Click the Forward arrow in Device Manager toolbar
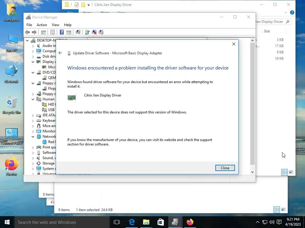The width and height of the screenshot is (305, 228). (34, 32)
